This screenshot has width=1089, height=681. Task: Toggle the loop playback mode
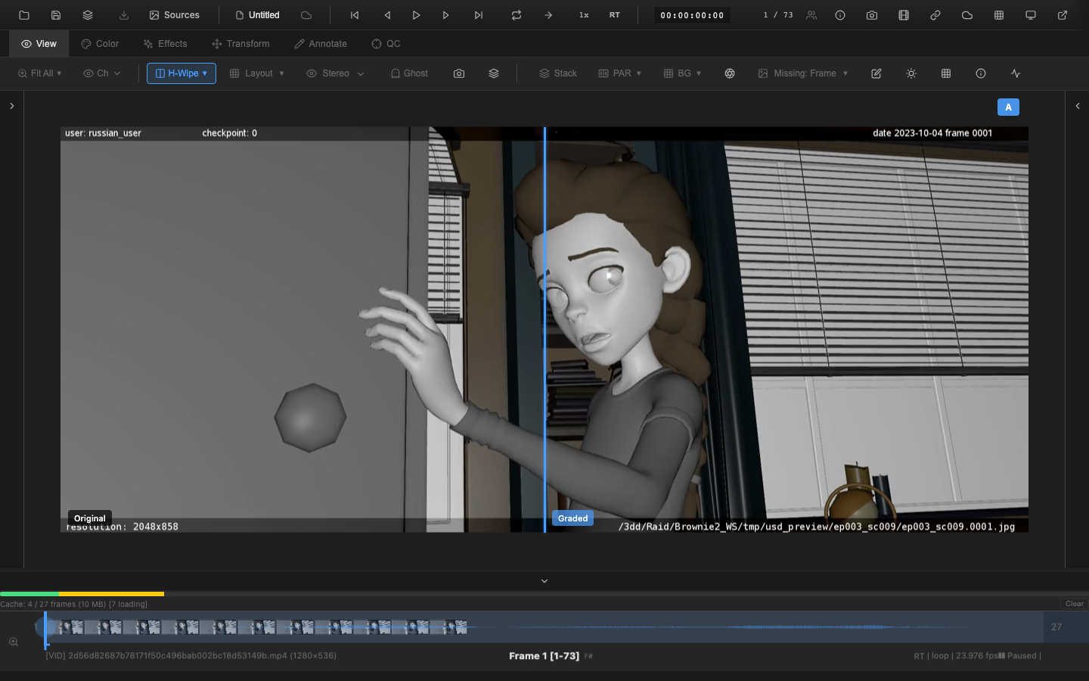(516, 14)
